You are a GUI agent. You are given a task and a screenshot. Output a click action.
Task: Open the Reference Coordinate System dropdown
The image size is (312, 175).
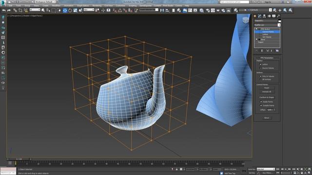pyautogui.click(x=89, y=10)
